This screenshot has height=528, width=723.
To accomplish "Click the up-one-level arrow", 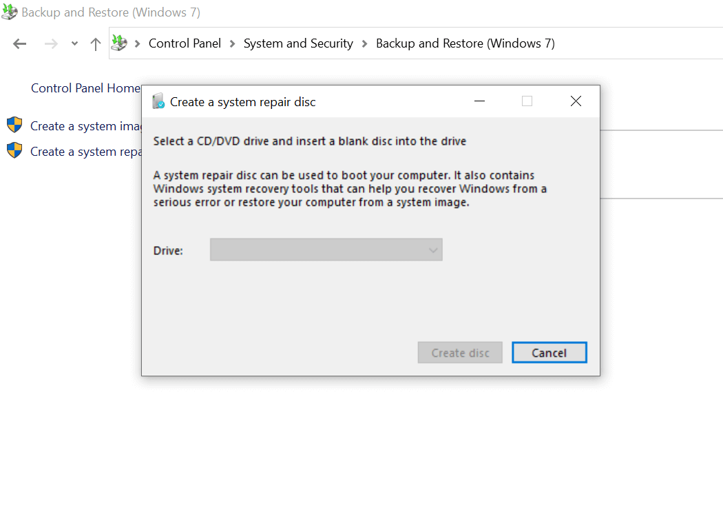I will pos(95,43).
